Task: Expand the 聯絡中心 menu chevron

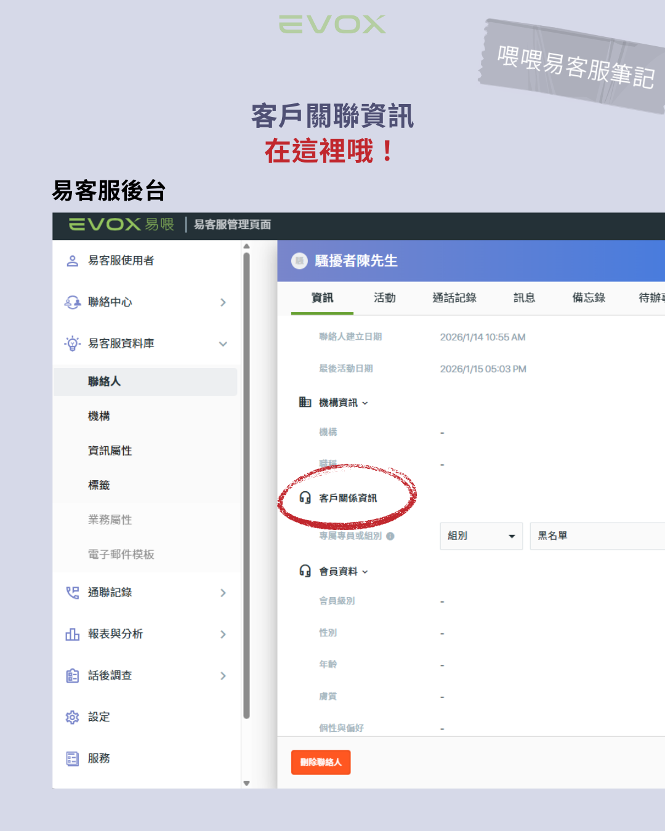Action: pyautogui.click(x=223, y=302)
